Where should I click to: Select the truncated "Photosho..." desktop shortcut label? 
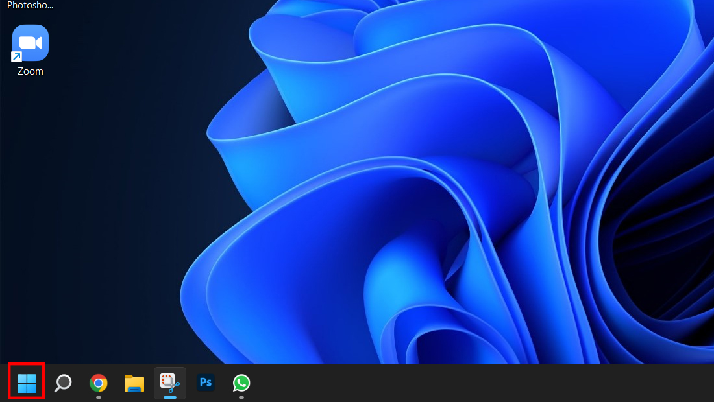(30, 5)
